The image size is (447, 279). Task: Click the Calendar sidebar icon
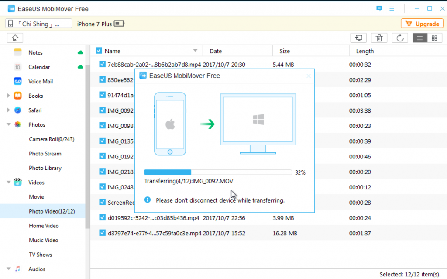click(17, 67)
